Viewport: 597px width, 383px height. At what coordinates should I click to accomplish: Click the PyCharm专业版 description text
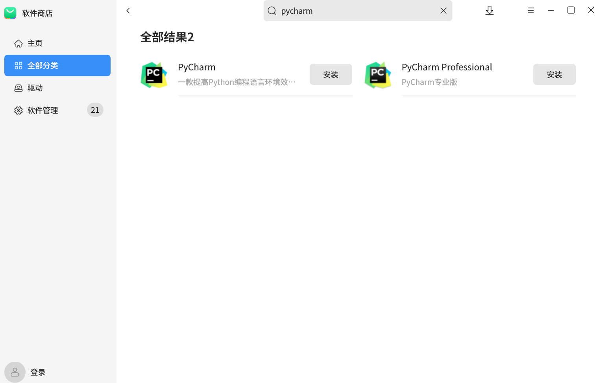[430, 82]
